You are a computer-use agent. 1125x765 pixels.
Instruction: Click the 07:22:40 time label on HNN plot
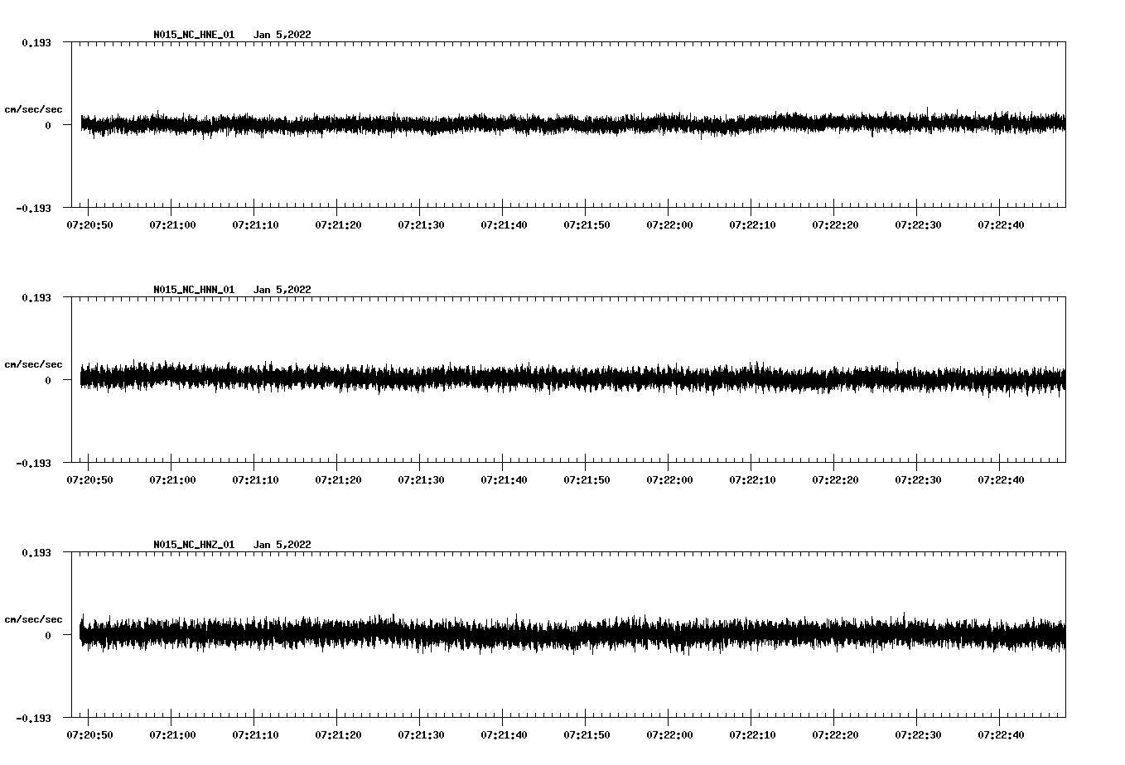coord(1001,480)
